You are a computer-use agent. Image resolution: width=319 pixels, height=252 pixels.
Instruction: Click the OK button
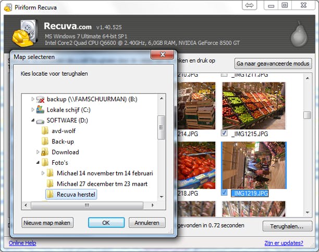pyautogui.click(x=106, y=223)
